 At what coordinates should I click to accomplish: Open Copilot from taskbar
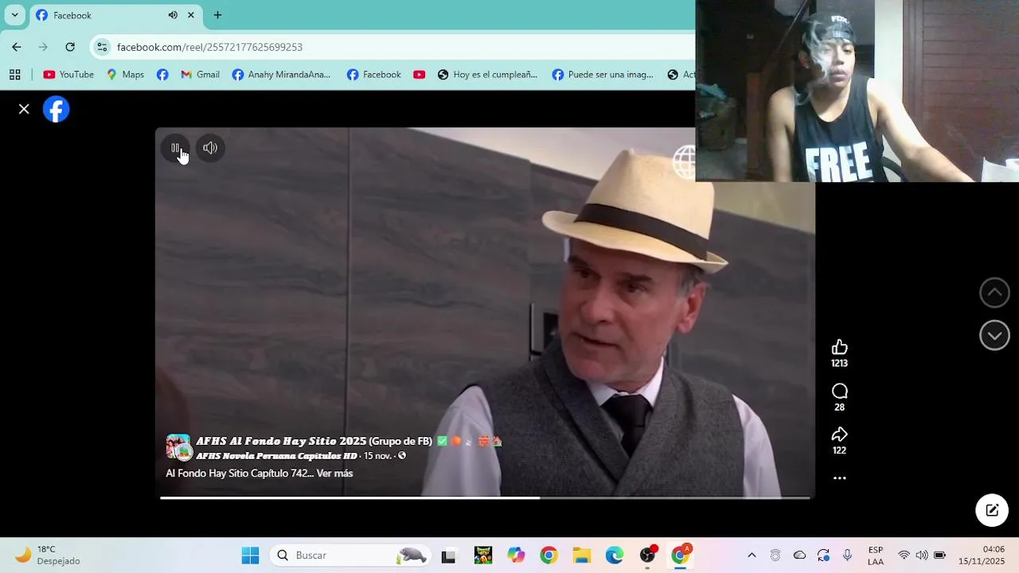516,555
